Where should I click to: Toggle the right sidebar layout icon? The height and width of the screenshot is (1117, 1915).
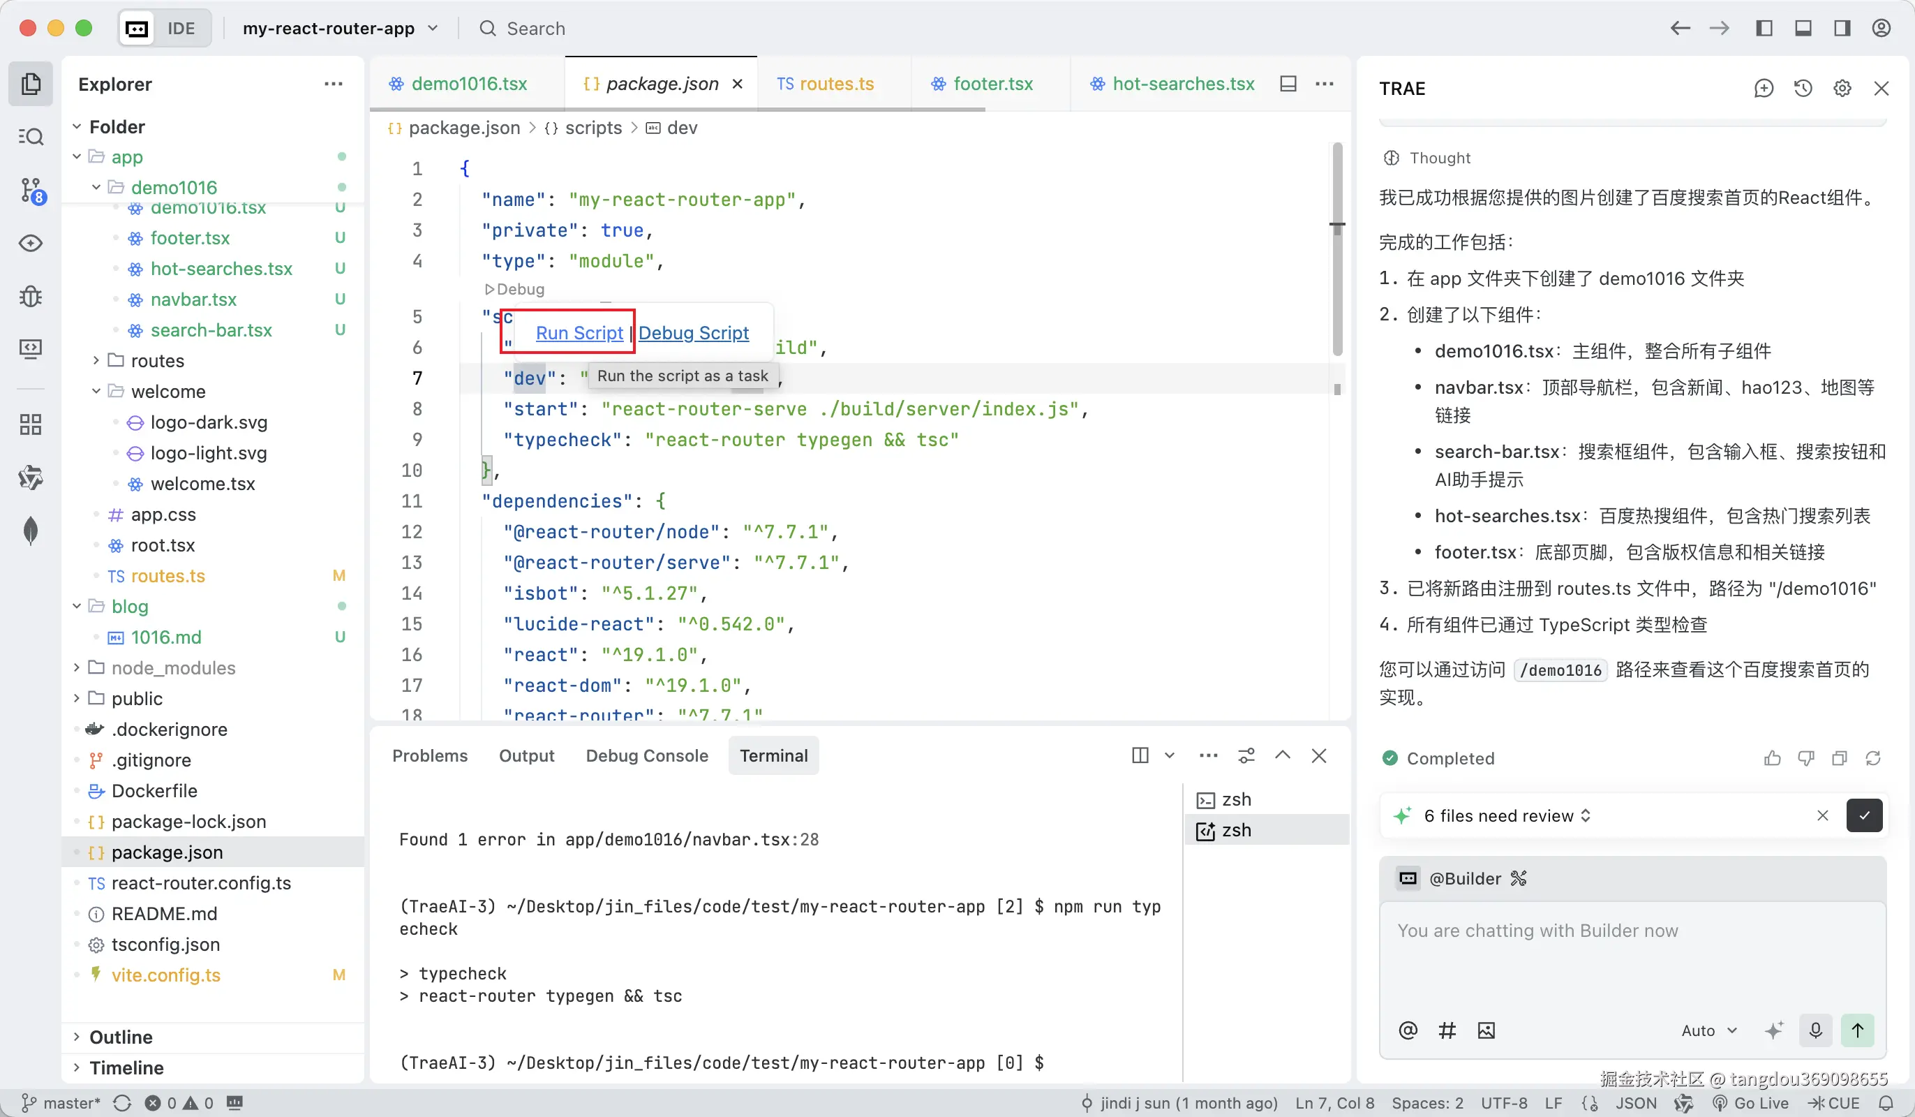[1842, 28]
